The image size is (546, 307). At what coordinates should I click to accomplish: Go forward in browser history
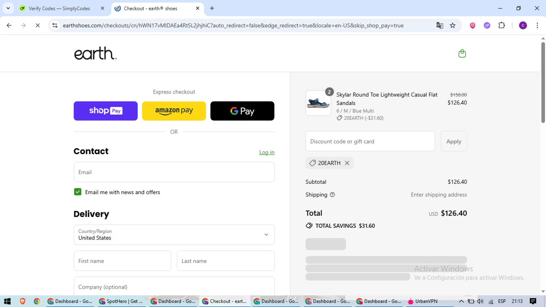point(23,25)
